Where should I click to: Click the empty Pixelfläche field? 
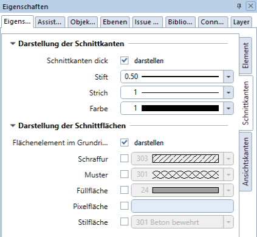click(x=182, y=206)
